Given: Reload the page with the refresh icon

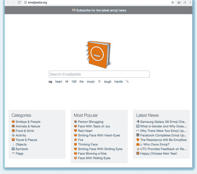Looking at the screenshot, I should coord(19,2).
